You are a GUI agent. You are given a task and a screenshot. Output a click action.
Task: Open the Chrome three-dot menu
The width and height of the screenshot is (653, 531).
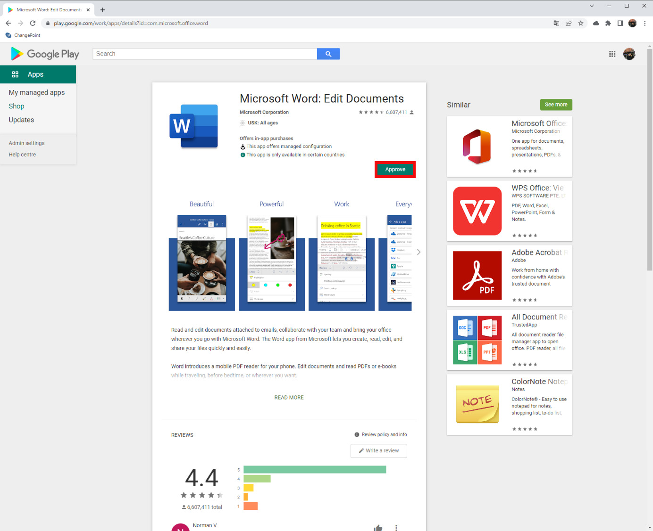coord(645,23)
